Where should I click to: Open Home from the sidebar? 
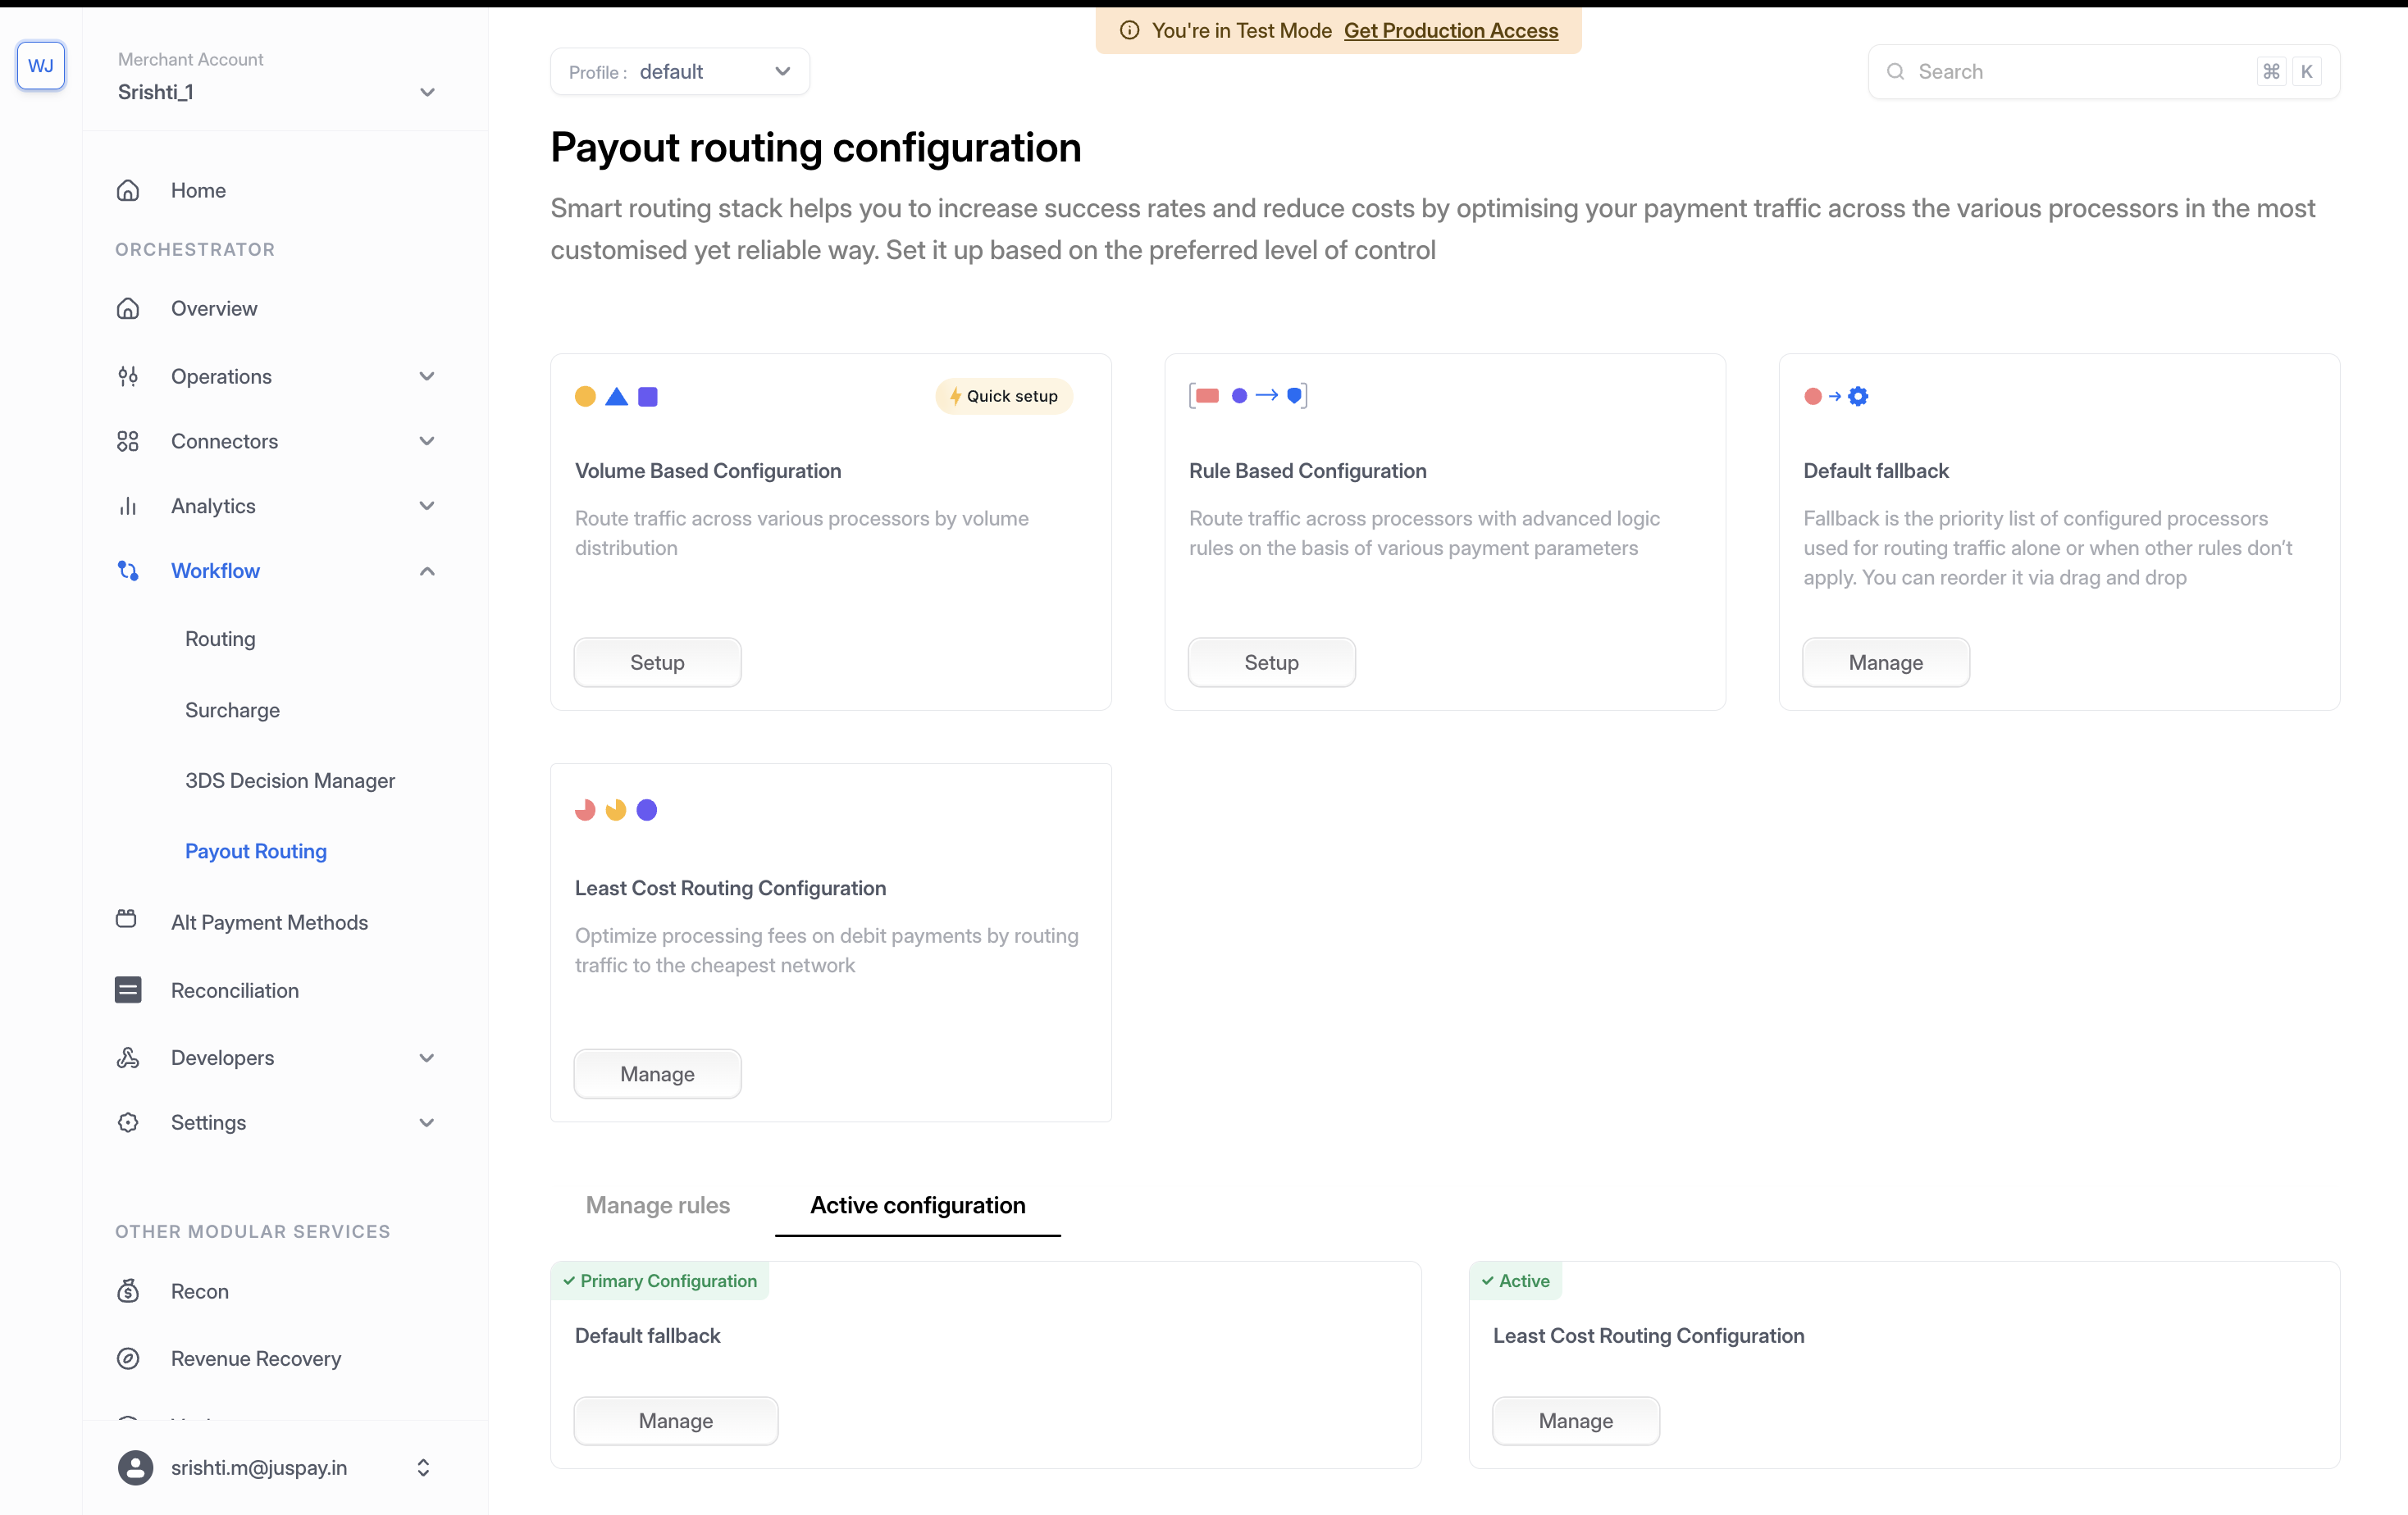point(198,190)
